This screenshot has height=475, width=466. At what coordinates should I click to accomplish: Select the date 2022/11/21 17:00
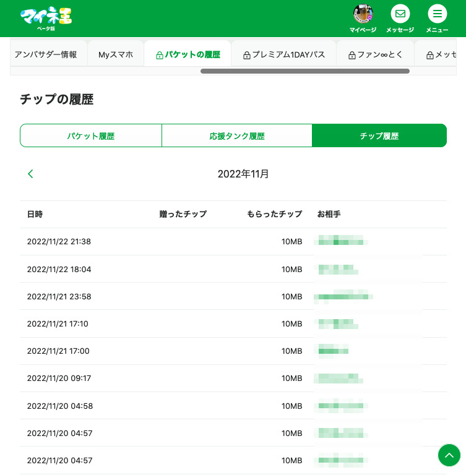tap(58, 351)
